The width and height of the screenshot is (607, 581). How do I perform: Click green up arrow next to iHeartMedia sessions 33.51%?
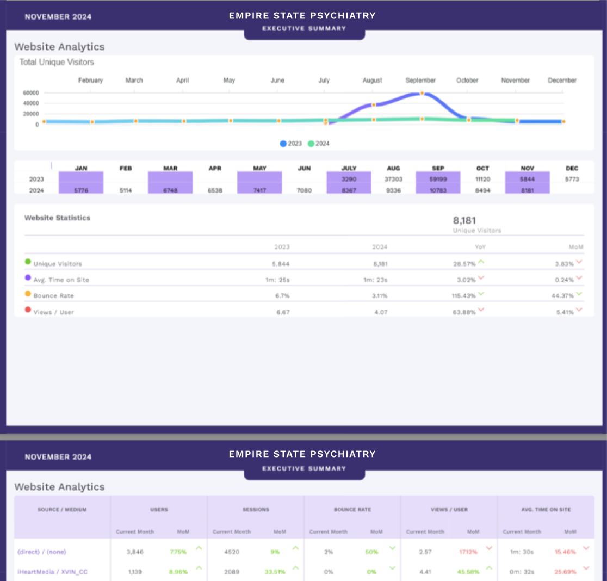295,568
